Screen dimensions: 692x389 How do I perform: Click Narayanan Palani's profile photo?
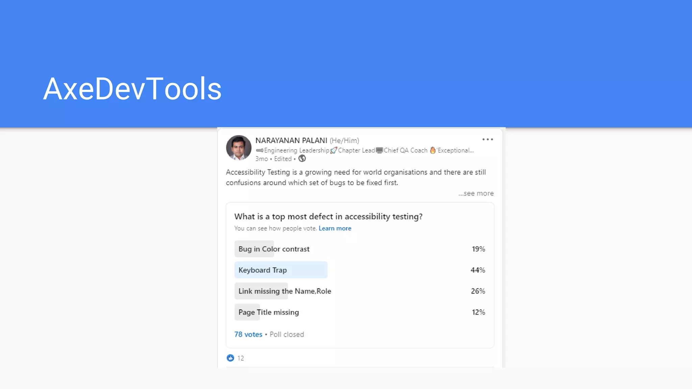239,148
